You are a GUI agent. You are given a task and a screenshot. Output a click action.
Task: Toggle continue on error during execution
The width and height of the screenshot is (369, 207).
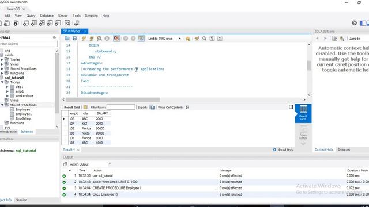[x=116, y=39]
